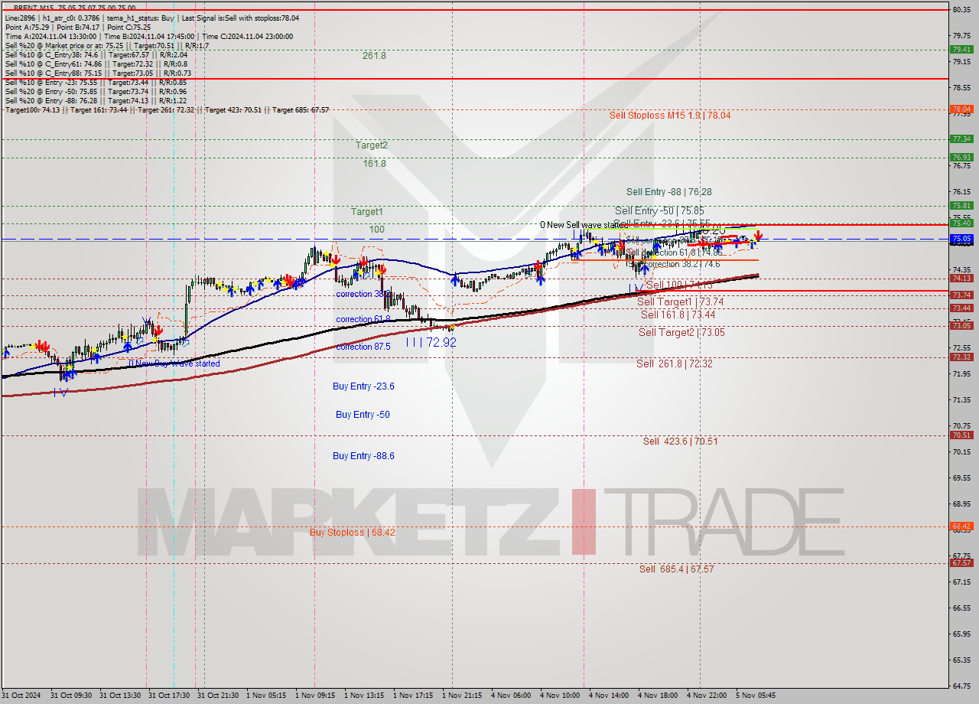Click the '4 Nov 06:00' time axis label

[x=511, y=696]
